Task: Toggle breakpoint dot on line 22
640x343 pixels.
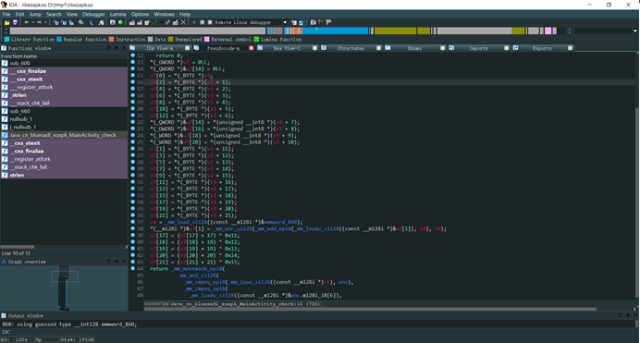Action: (132, 122)
